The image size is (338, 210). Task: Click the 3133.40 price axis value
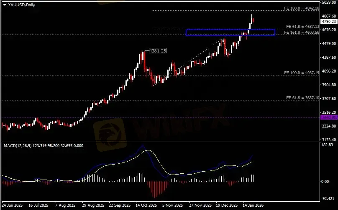pos(329,140)
